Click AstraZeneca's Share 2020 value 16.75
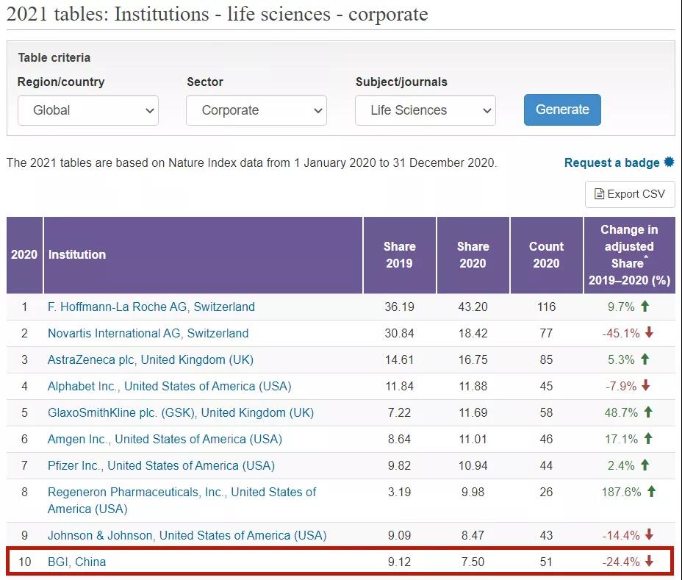The height and width of the screenshot is (580, 682). tap(473, 360)
